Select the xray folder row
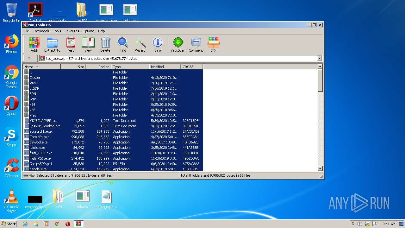 tap(113, 115)
